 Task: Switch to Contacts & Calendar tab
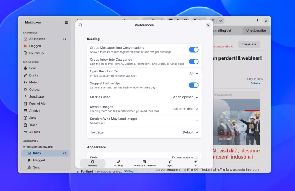point(144,163)
